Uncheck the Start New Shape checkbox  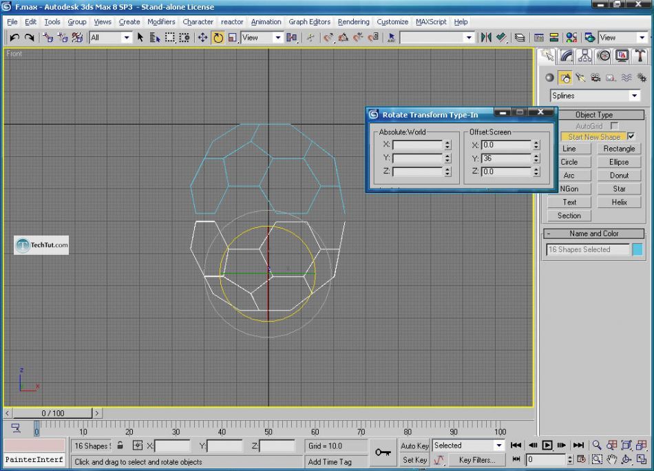click(x=631, y=136)
